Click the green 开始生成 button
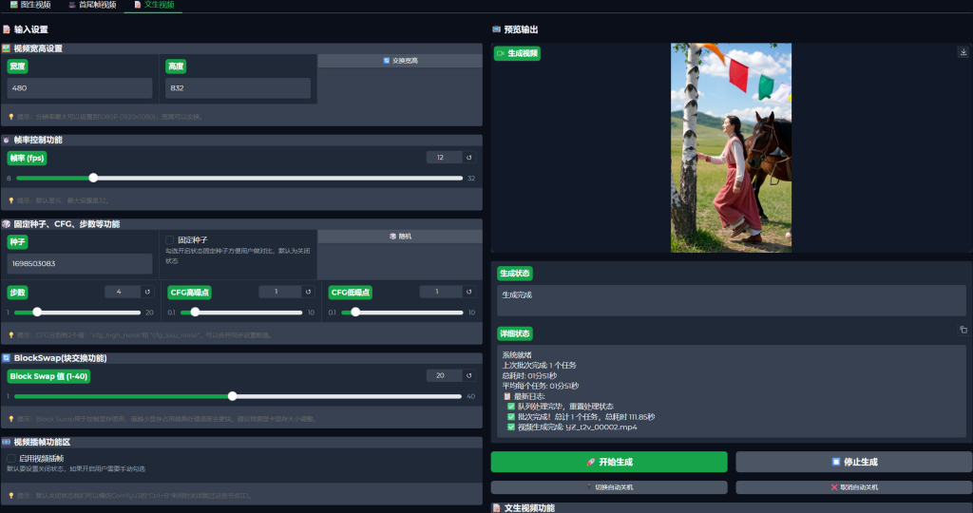 (x=609, y=462)
